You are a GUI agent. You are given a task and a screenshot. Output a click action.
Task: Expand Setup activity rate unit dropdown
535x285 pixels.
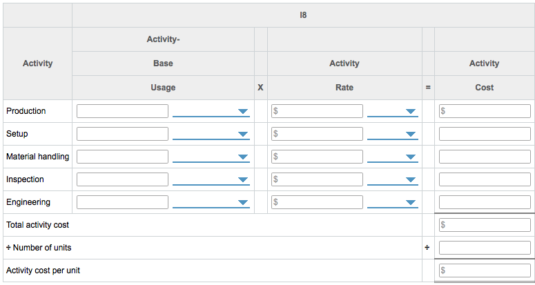(x=393, y=134)
